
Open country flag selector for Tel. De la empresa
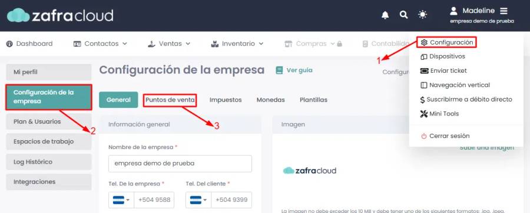point(121,200)
